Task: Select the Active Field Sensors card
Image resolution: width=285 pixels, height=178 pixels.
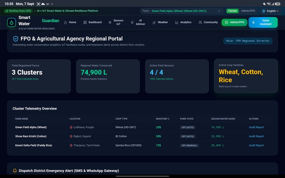Action: click(177, 76)
